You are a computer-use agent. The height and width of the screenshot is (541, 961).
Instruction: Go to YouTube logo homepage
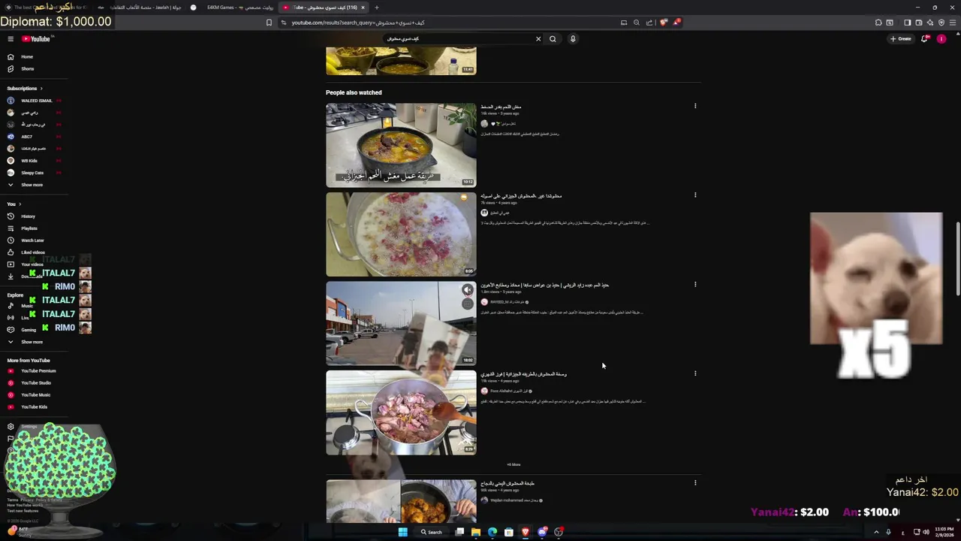pos(35,39)
